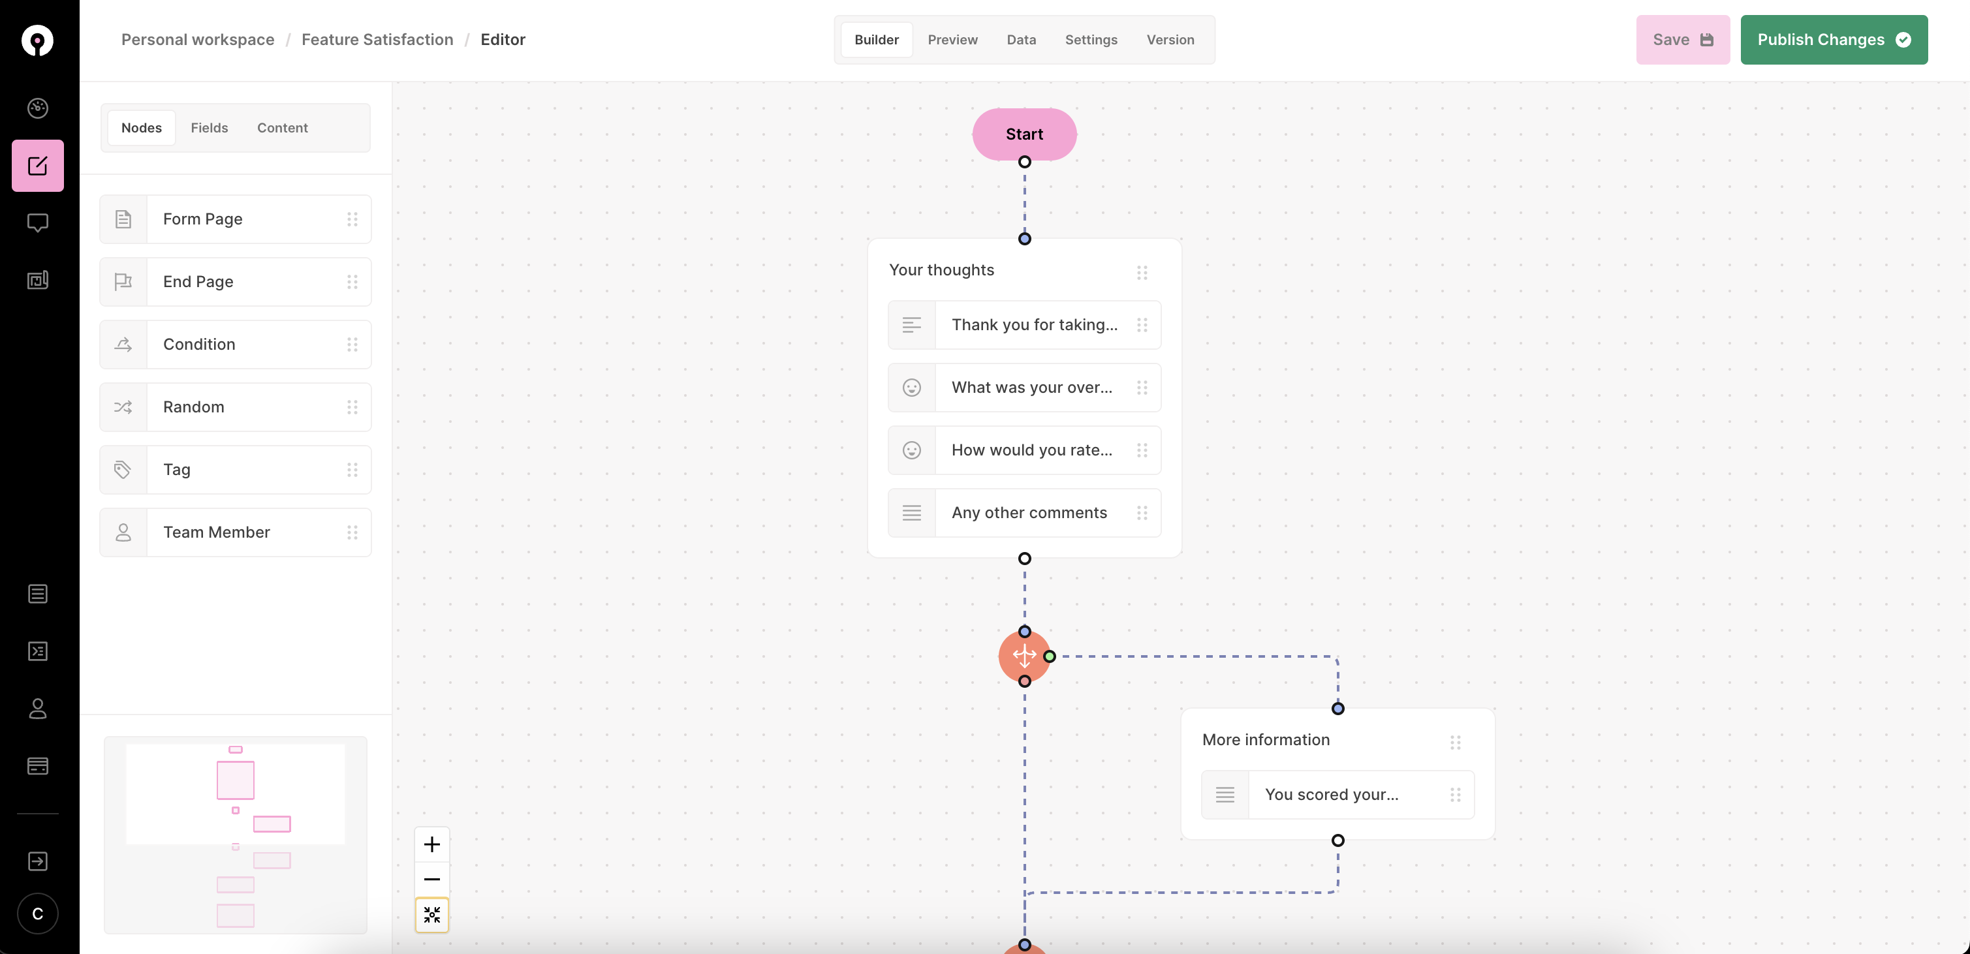Click the fit view canvas icon
Image resolution: width=1970 pixels, height=954 pixels.
coord(432,914)
